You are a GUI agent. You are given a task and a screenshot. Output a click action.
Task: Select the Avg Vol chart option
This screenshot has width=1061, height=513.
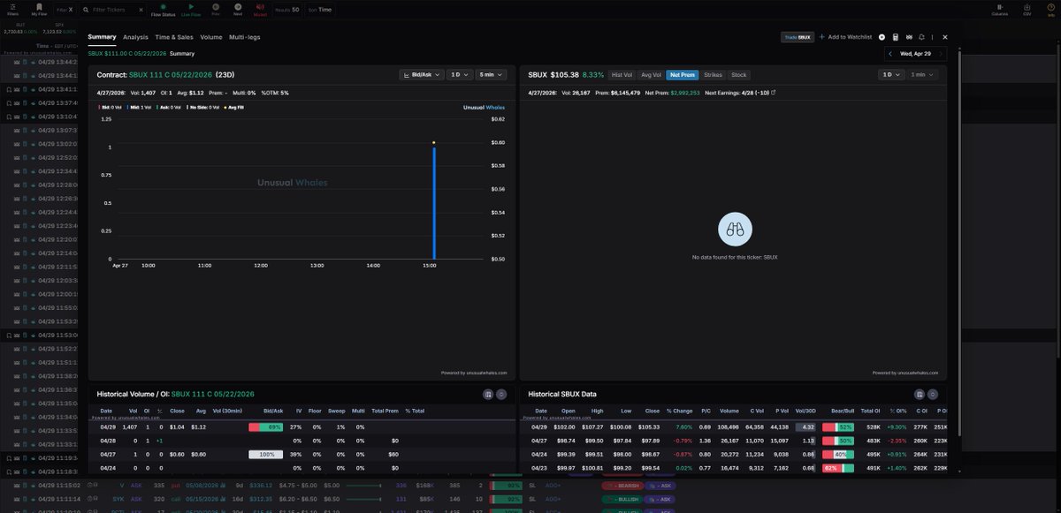651,75
